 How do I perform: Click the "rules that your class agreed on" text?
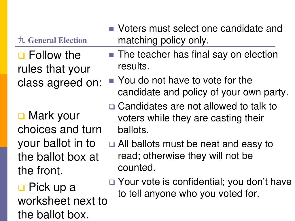point(60,76)
